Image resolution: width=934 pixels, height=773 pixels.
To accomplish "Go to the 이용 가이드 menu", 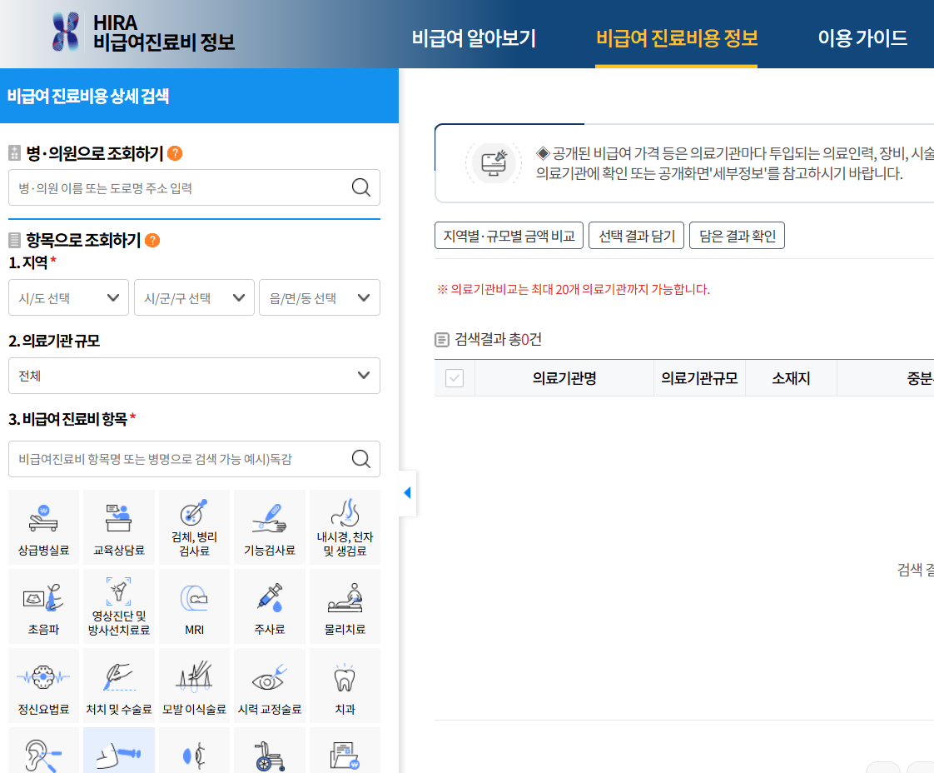I will pos(862,38).
